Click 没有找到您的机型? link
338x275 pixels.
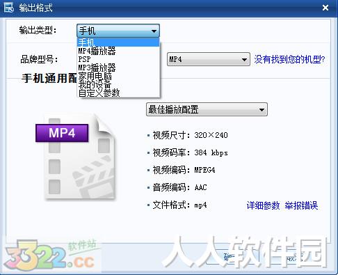289,59
